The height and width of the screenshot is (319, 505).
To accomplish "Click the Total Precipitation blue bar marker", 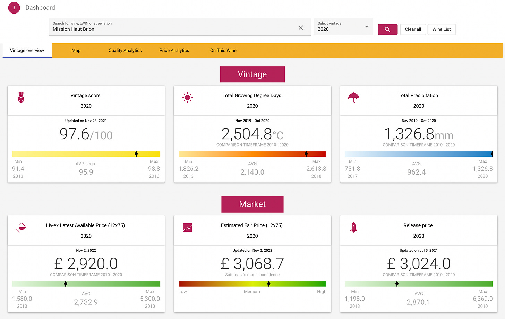I will [x=492, y=154].
